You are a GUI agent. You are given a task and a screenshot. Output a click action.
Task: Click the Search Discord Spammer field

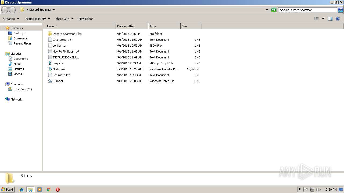tap(308, 10)
